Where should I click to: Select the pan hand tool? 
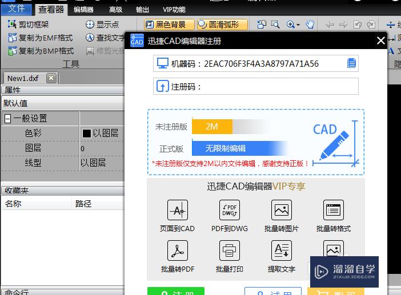[310, 25]
